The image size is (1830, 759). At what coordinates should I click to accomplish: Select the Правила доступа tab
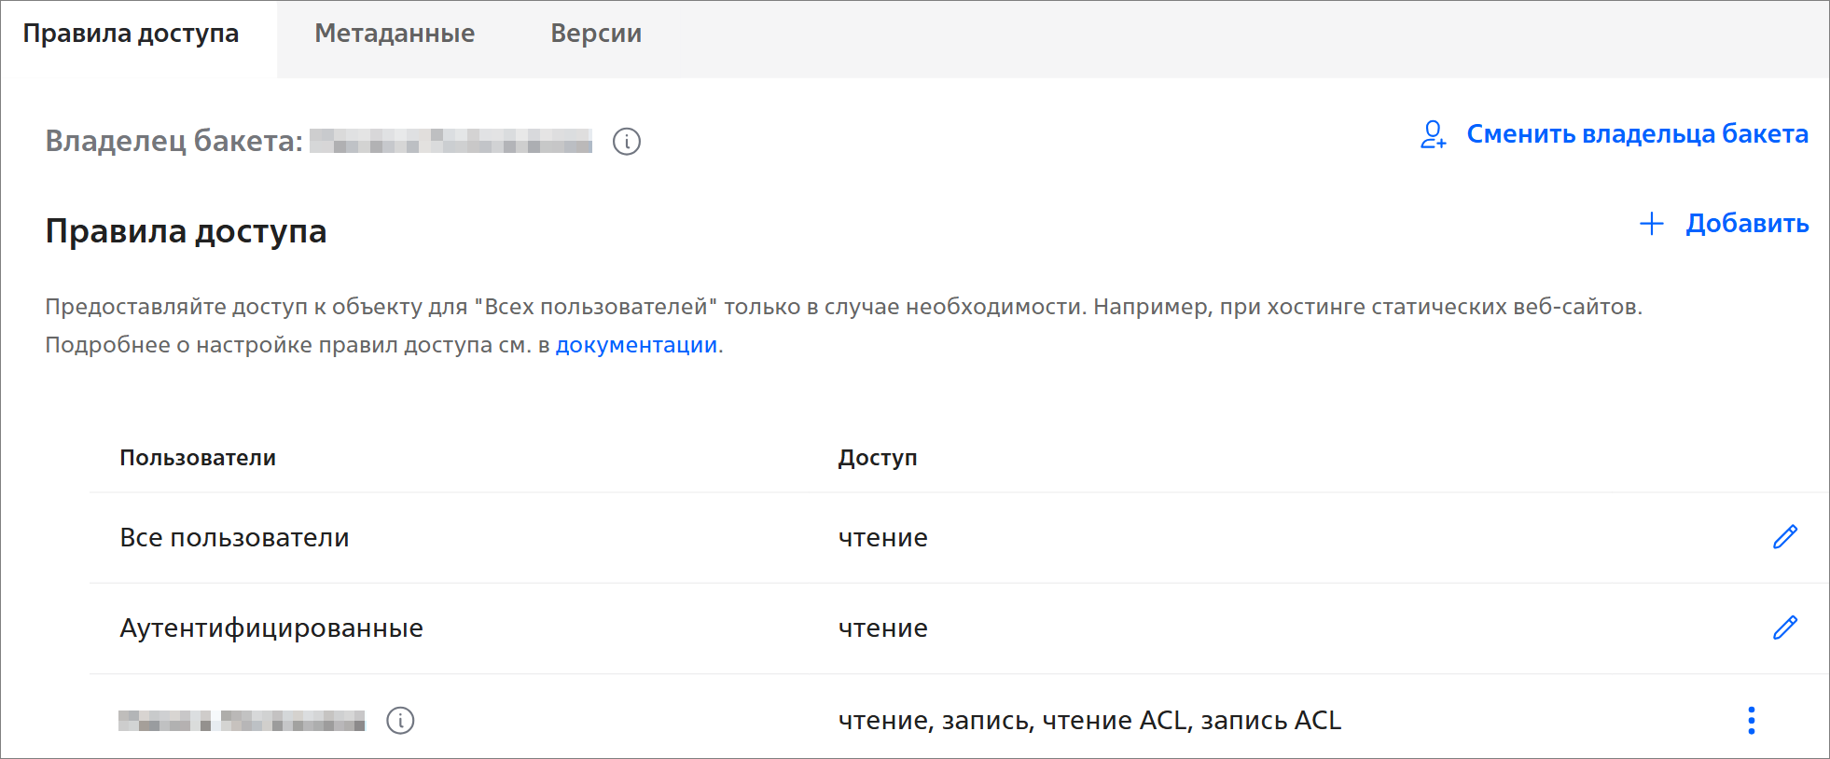point(131,34)
